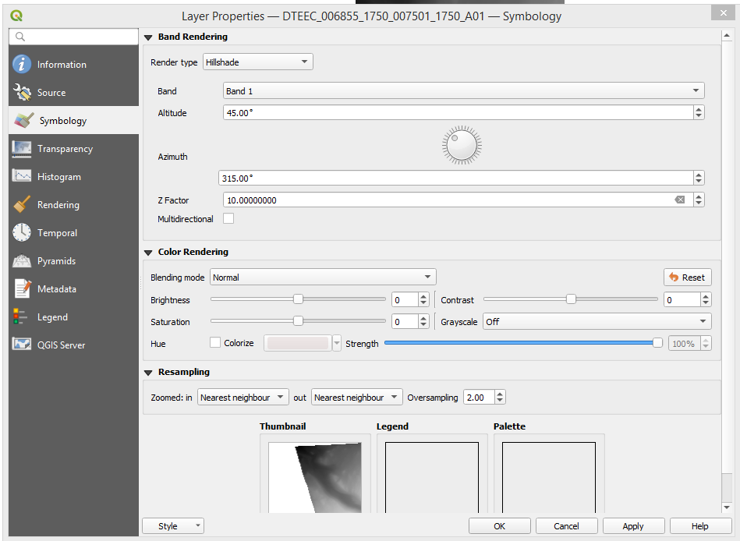
Task: Enable the Multidirectional checkbox
Action: point(228,218)
